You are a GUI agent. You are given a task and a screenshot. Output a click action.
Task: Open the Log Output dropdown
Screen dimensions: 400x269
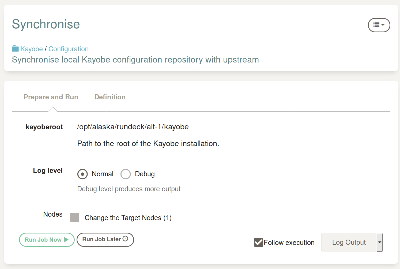(x=349, y=242)
